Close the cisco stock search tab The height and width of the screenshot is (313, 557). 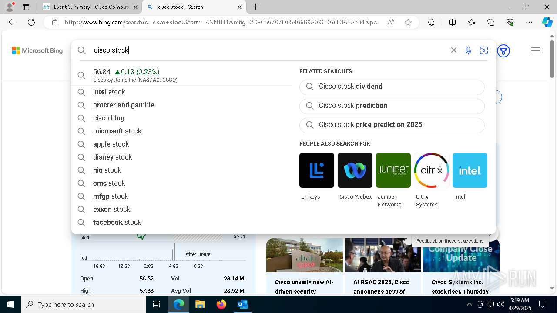pos(239,7)
